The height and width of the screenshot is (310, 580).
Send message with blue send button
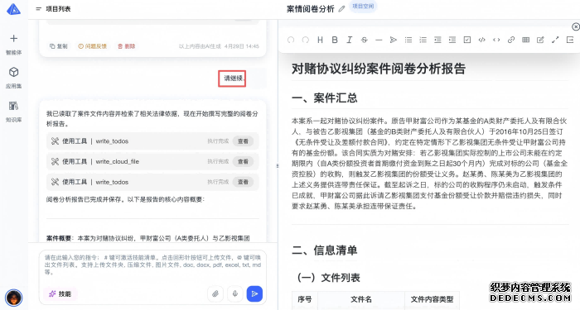254,293
